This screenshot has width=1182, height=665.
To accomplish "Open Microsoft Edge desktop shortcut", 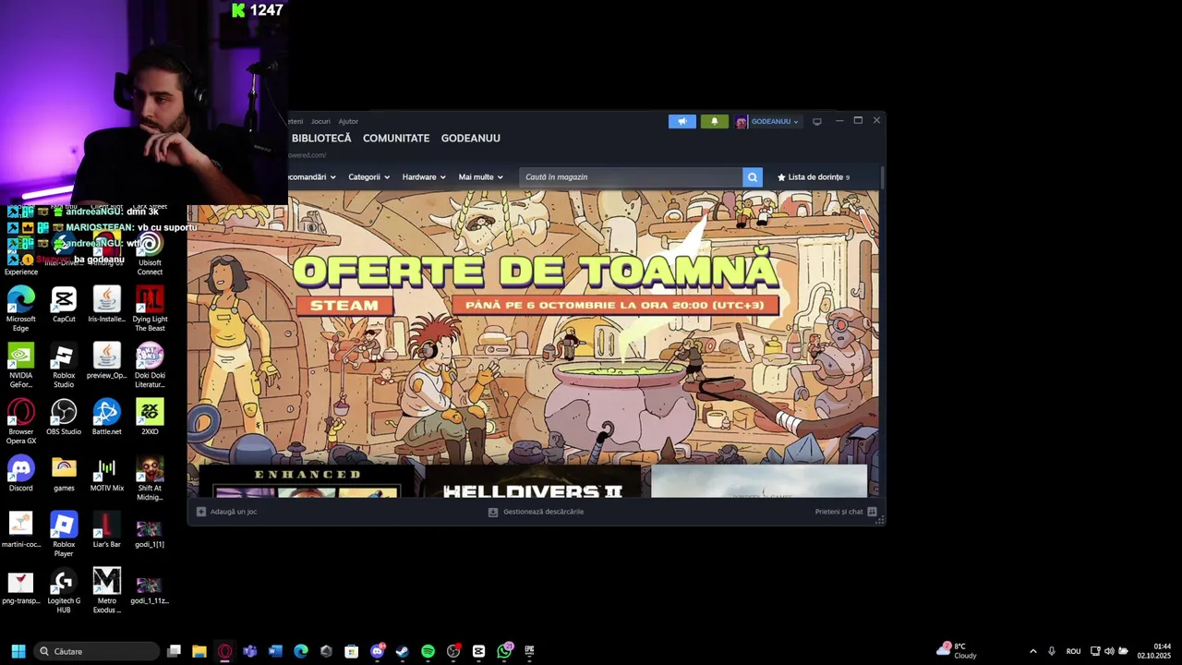I will [20, 309].
